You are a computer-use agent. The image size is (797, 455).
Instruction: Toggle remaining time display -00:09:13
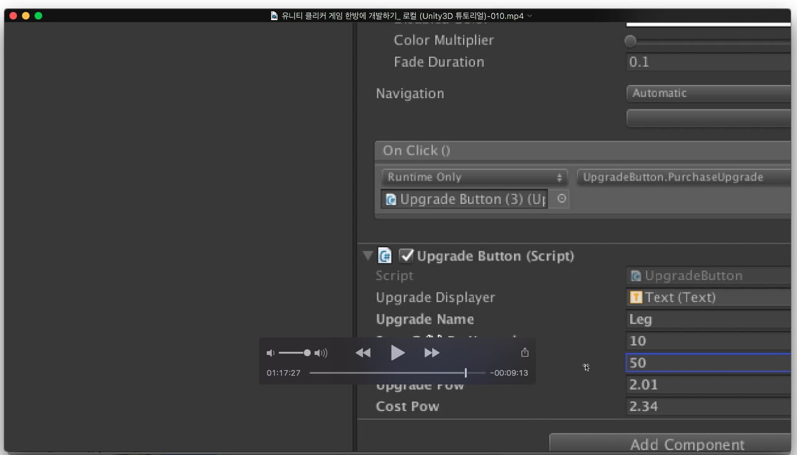click(509, 373)
